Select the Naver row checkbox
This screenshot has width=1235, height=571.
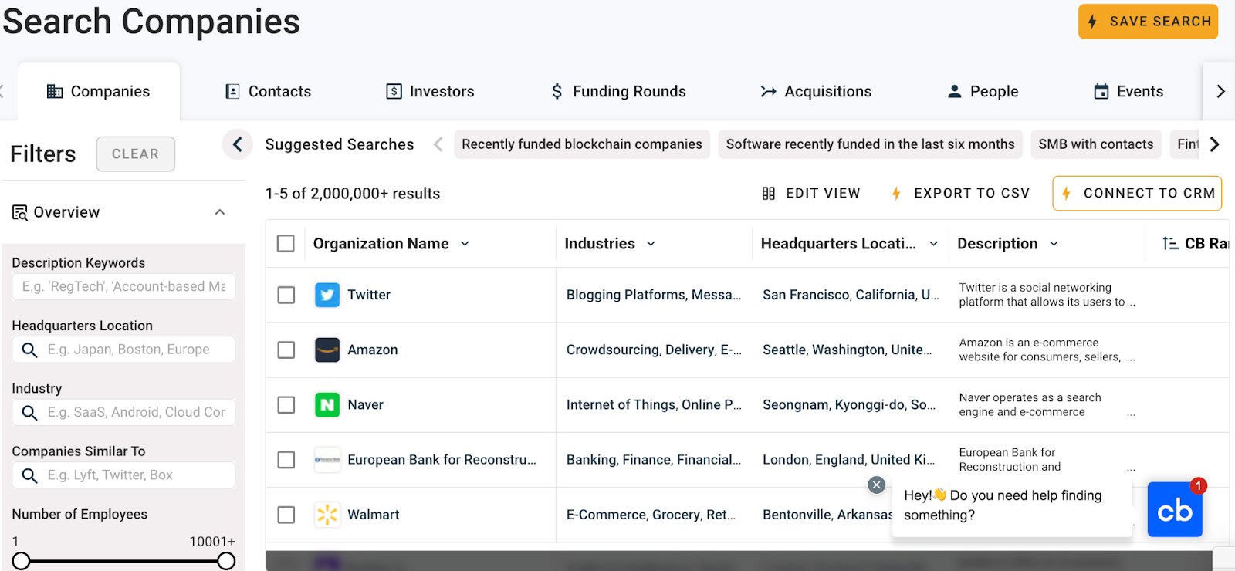pos(286,404)
